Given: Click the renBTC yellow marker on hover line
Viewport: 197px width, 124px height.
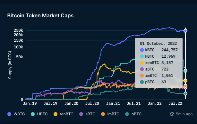Looking at the screenshot, I should (x=185, y=81).
